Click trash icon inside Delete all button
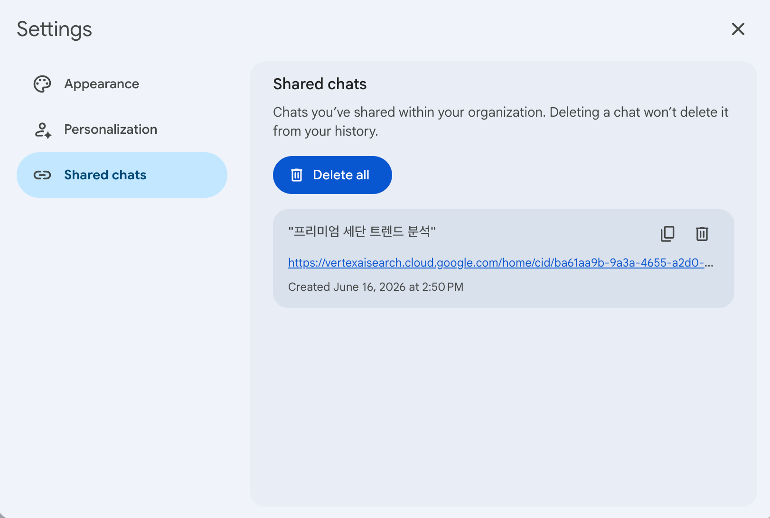The width and height of the screenshot is (770, 518). [297, 175]
